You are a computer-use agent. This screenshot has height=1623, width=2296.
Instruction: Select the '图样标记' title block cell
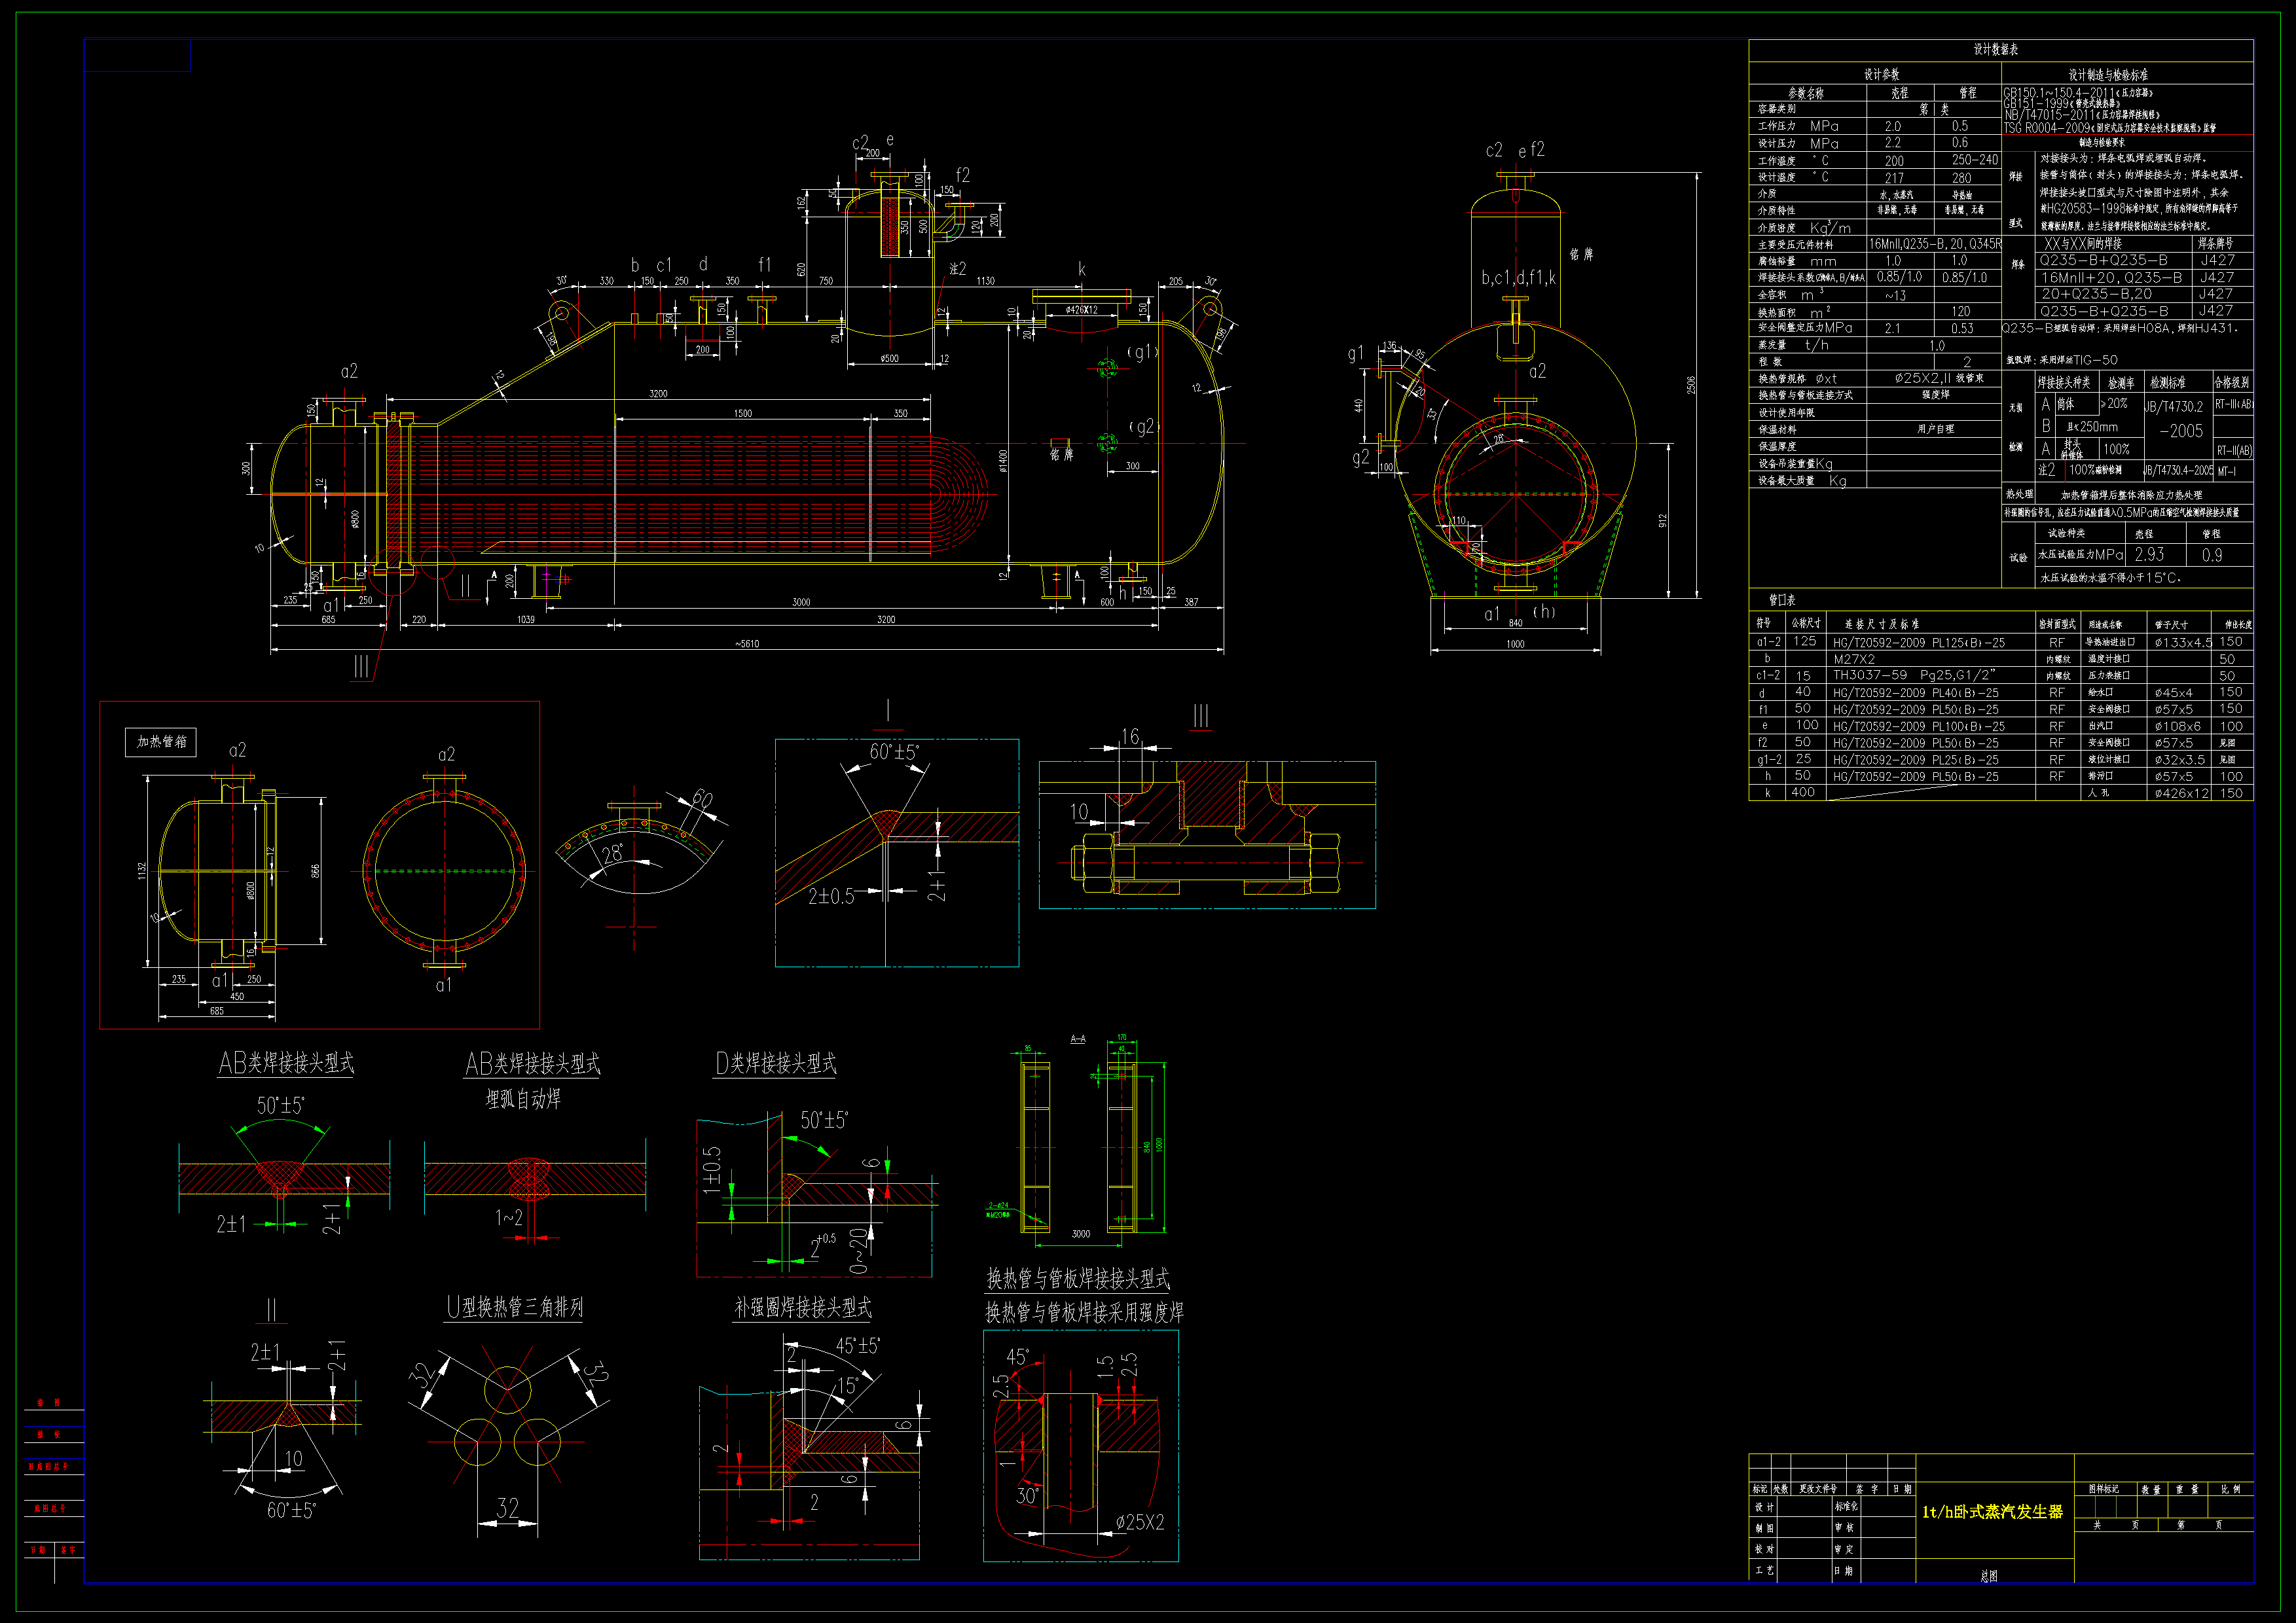(x=2104, y=1489)
